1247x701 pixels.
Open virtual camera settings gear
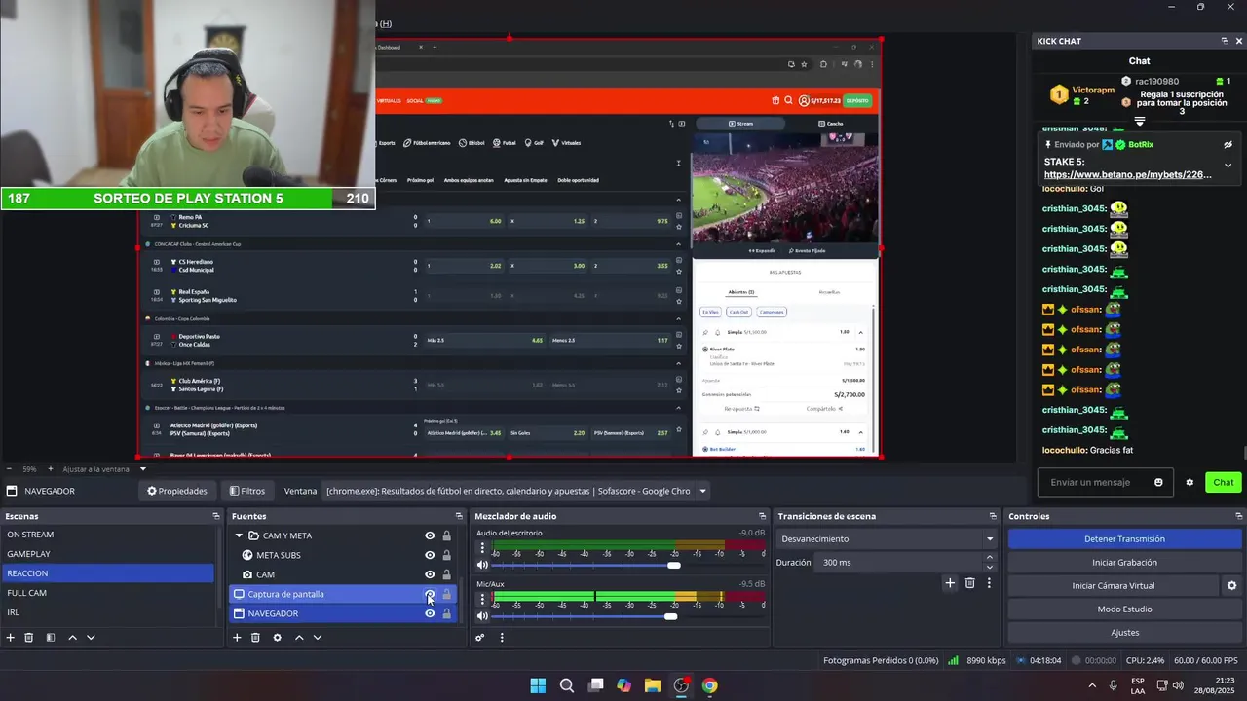pyautogui.click(x=1231, y=586)
